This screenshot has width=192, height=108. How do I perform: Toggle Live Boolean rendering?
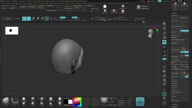tap(17, 19)
